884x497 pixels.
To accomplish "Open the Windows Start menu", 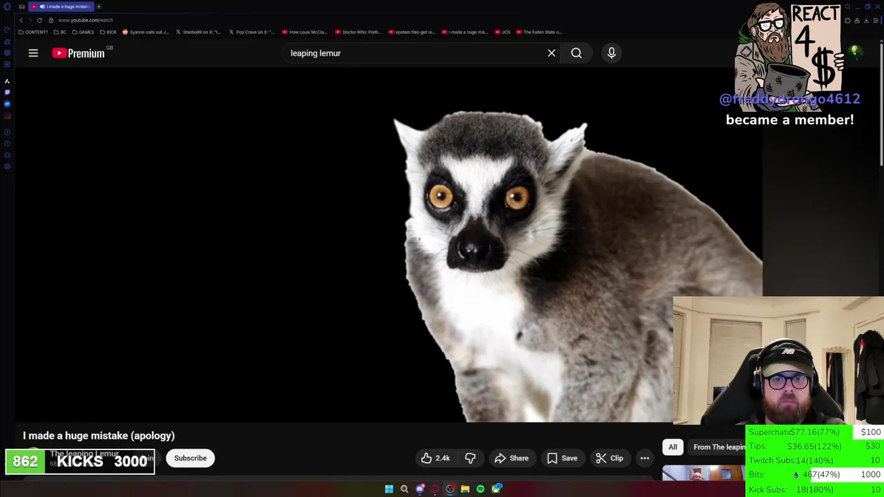I will pos(389,489).
